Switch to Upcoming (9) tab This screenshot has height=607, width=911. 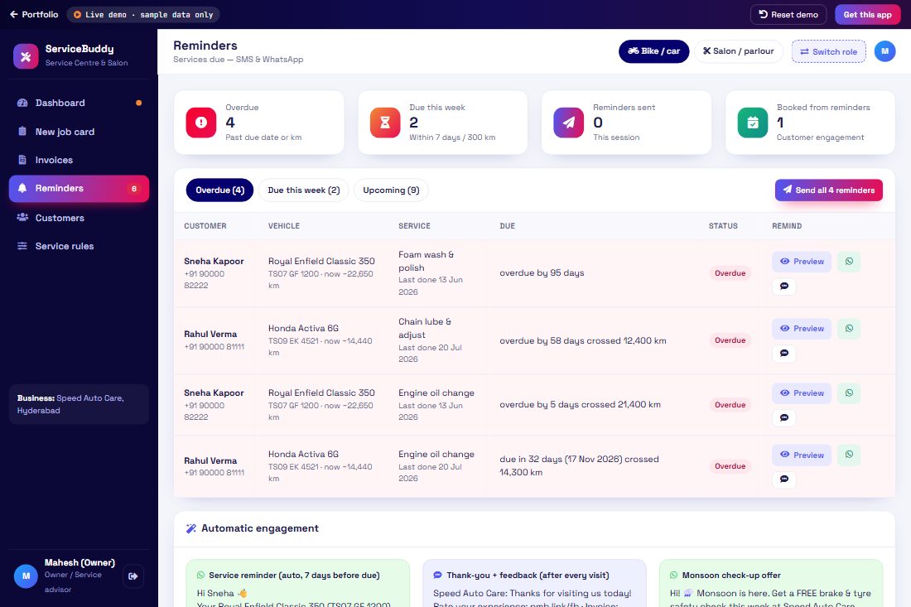pyautogui.click(x=391, y=190)
